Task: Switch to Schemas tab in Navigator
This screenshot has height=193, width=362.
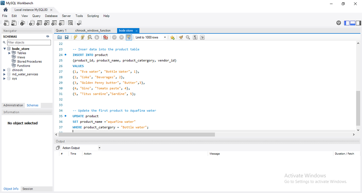Action: [33, 105]
